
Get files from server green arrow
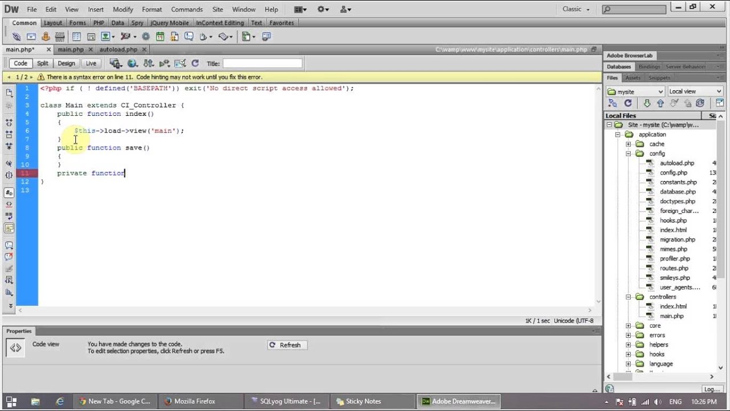pos(647,103)
